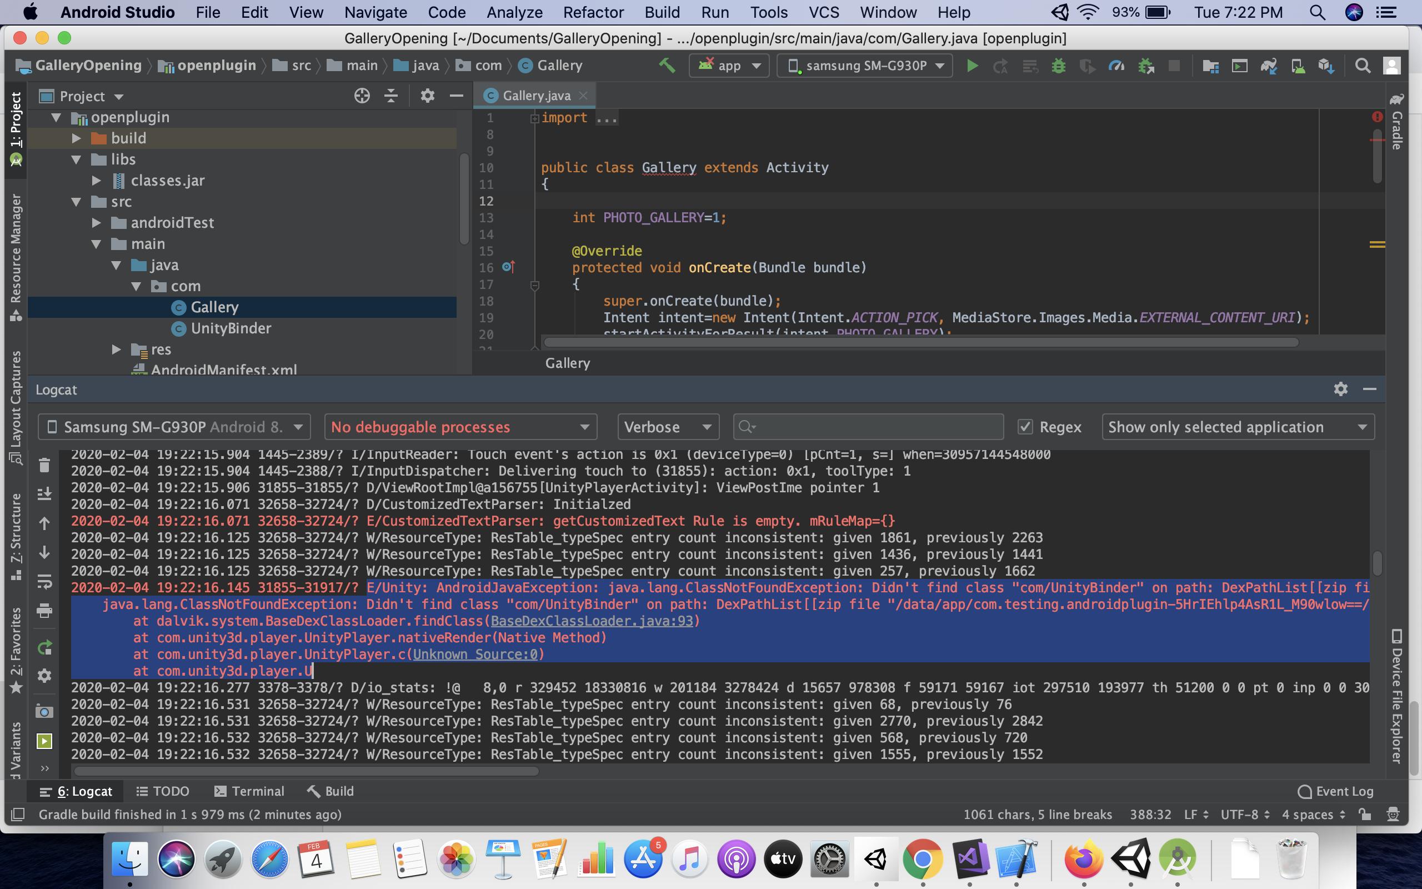
Task: Click the Scroll to end logcat icon
Action: pyautogui.click(x=44, y=494)
